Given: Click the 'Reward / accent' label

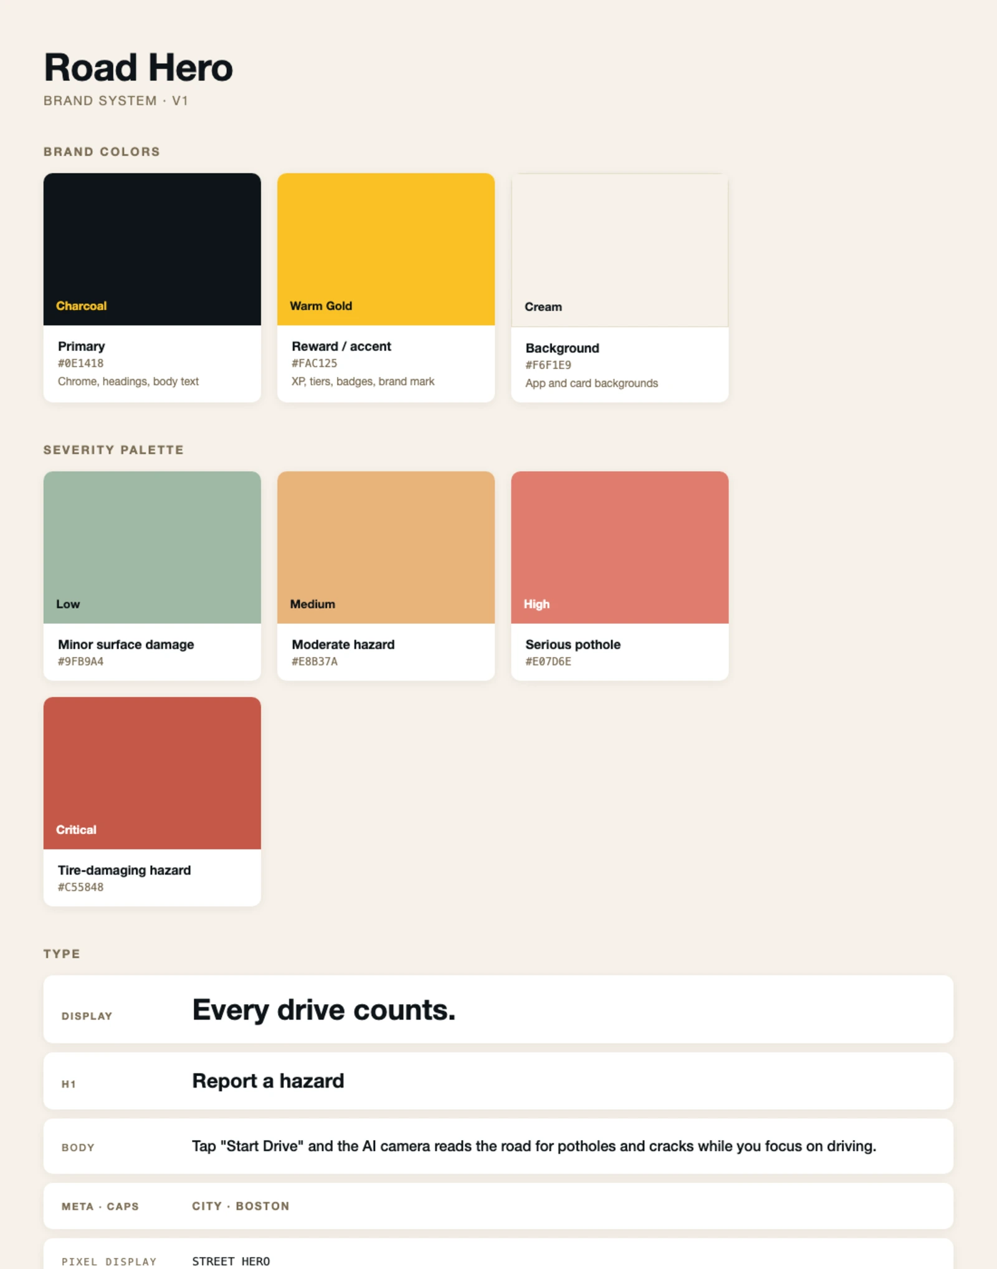Looking at the screenshot, I should point(341,347).
